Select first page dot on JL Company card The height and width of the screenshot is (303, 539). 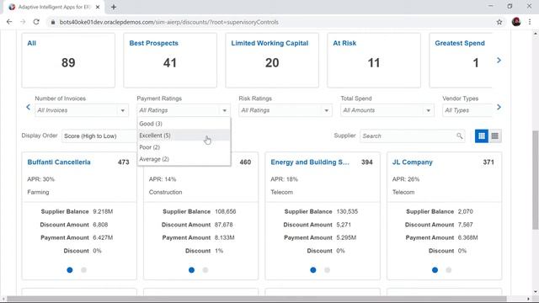coord(435,270)
